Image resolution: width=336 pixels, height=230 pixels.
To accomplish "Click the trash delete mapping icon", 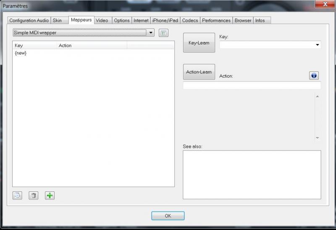I will pyautogui.click(x=34, y=196).
